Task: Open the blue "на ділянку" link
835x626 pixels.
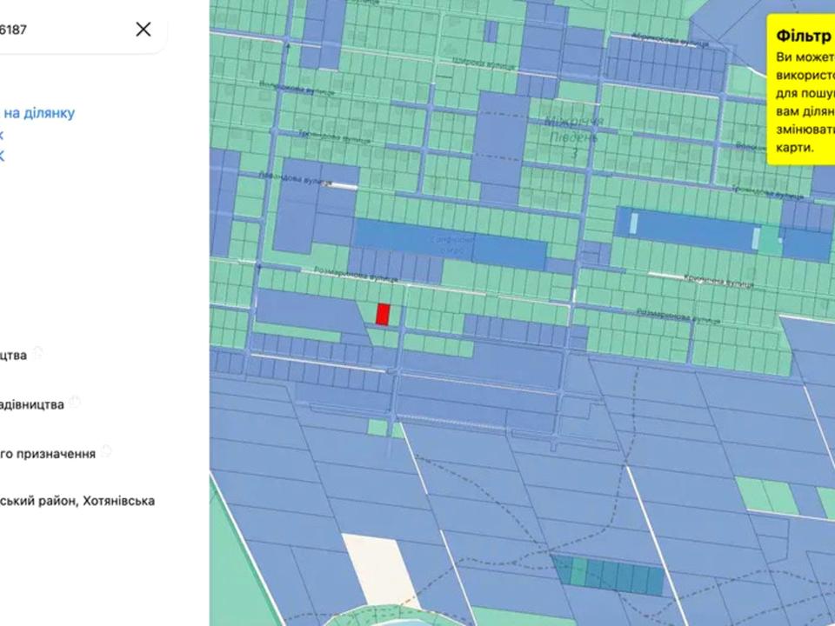Action: 38,113
